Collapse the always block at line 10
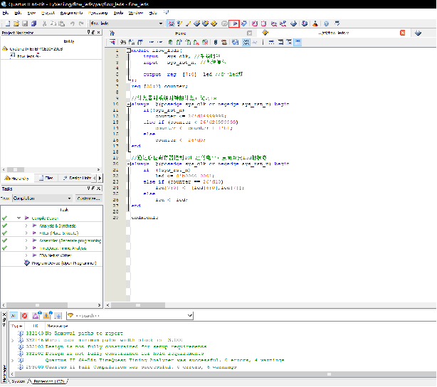The image size is (437, 387). (129, 105)
